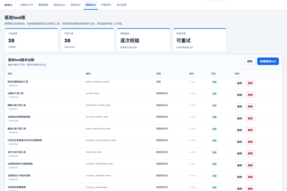The width and height of the screenshot is (287, 191).
Task: Create a new tool with 新建医助tool
Action: 268,61
